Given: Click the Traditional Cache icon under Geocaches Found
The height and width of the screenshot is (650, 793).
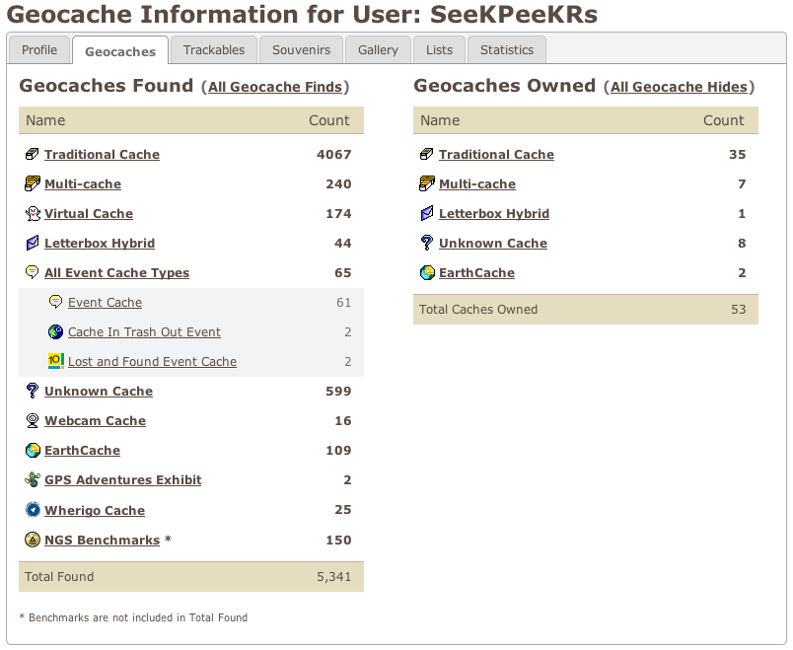Looking at the screenshot, I should (x=33, y=155).
